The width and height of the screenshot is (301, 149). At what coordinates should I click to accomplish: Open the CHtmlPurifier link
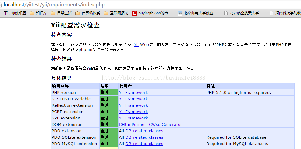tap(133, 124)
